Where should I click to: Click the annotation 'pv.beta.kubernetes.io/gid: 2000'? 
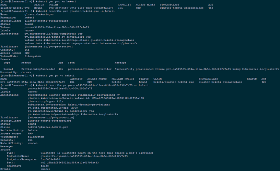pos(53,108)
